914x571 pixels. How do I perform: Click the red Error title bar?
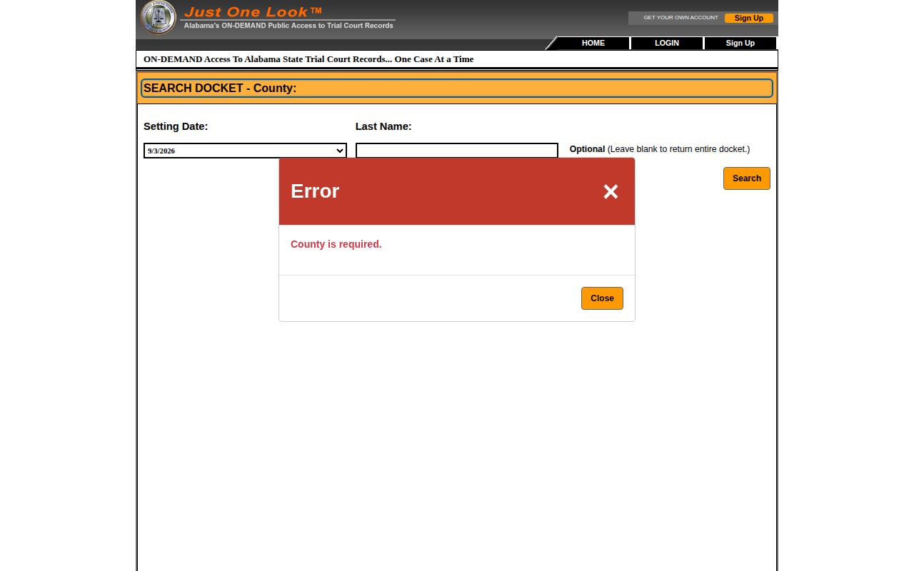pos(457,191)
